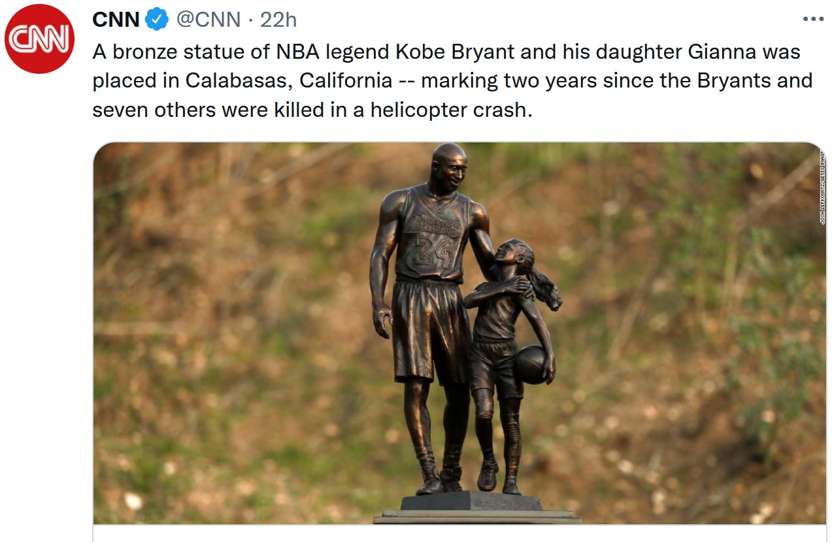Viewport: 832px width, 542px height.
Task: Open the tweet's three-dot more menu
Action: pyautogui.click(x=813, y=19)
